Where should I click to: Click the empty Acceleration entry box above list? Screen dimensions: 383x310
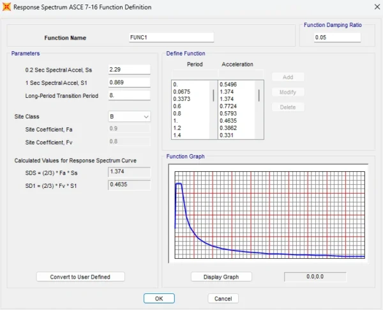241,74
